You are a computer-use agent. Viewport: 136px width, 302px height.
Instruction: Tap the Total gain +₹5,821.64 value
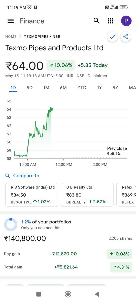(66, 267)
